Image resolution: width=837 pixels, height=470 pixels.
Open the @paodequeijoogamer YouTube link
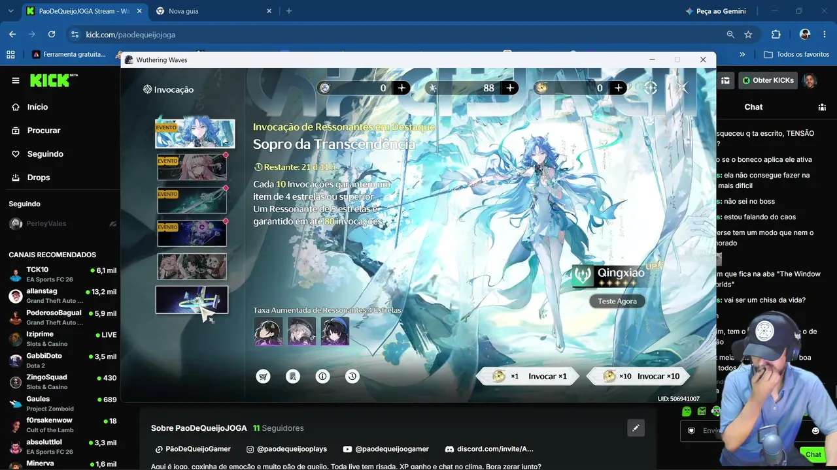(386, 449)
